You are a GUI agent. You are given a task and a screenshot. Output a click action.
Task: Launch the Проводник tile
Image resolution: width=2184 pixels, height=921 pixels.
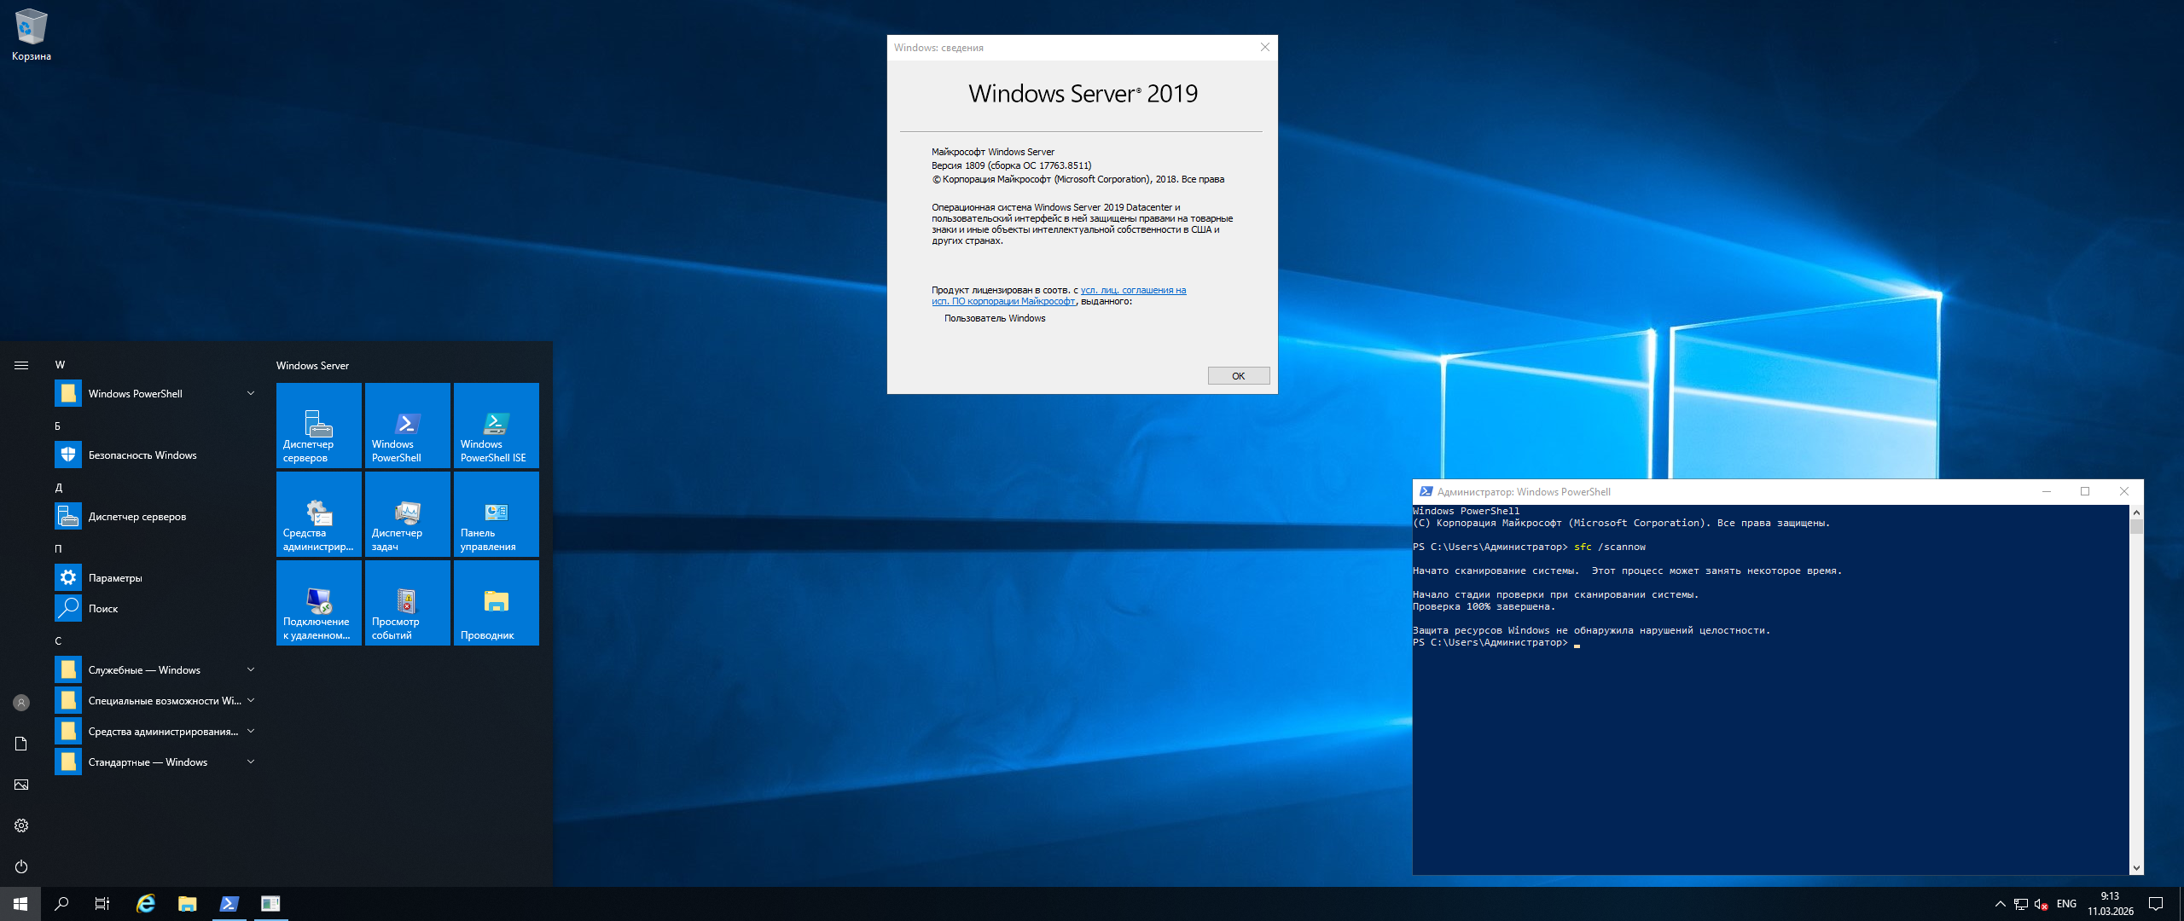tap(496, 602)
